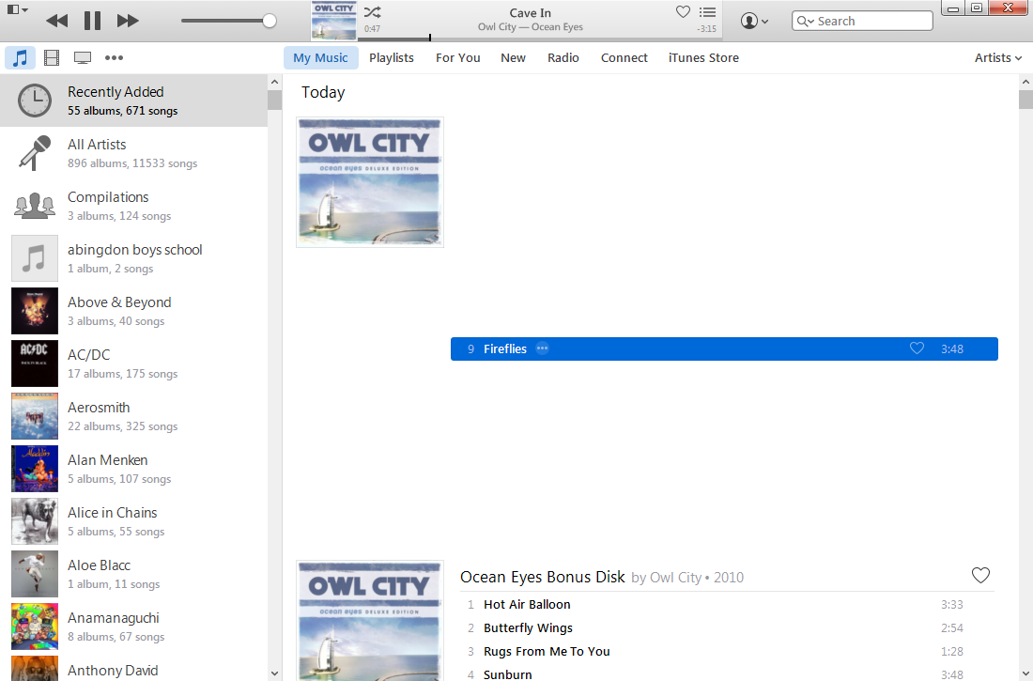The width and height of the screenshot is (1033, 681).
Task: Pause the current song
Action: pos(92,21)
